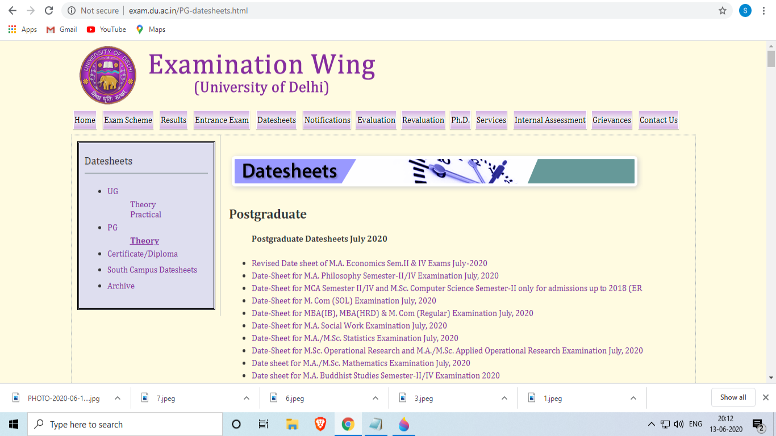Open the colorful droplet taskbar app
Screen dimensions: 776x436
pyautogui.click(x=404, y=424)
